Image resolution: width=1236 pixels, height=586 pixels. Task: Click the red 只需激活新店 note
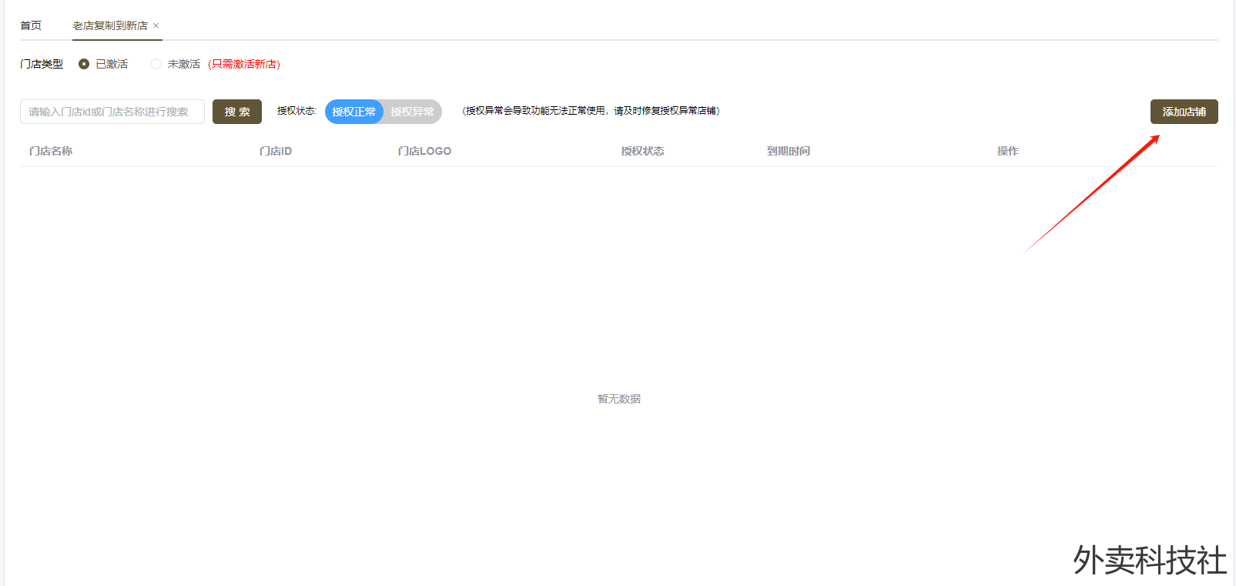[x=244, y=64]
